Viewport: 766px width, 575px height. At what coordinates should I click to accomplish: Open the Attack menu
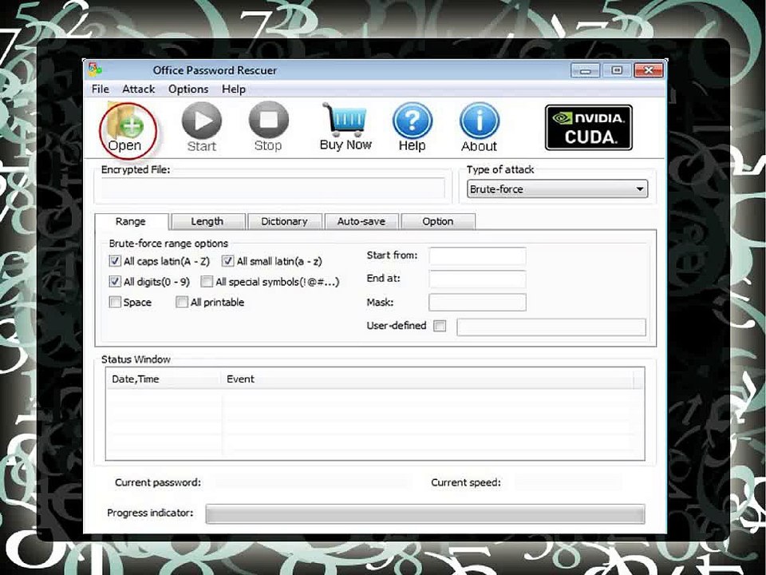click(x=138, y=89)
